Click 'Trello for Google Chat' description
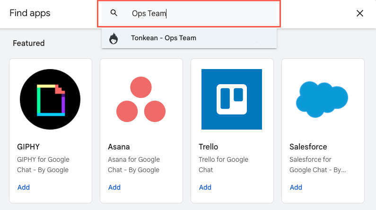The width and height of the screenshot is (376, 210). (224, 165)
